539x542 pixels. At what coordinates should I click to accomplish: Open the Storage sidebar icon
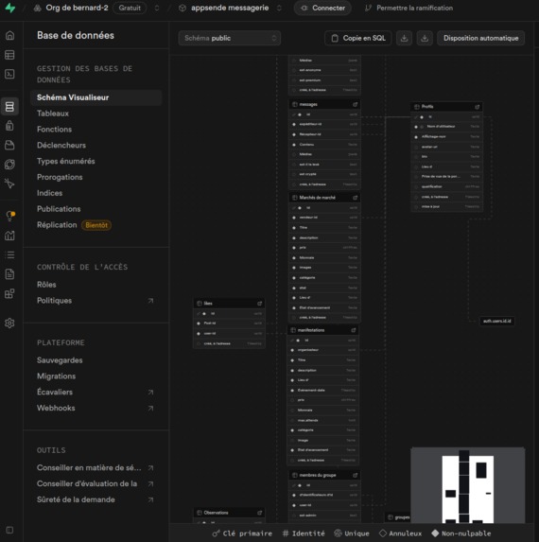[10, 145]
